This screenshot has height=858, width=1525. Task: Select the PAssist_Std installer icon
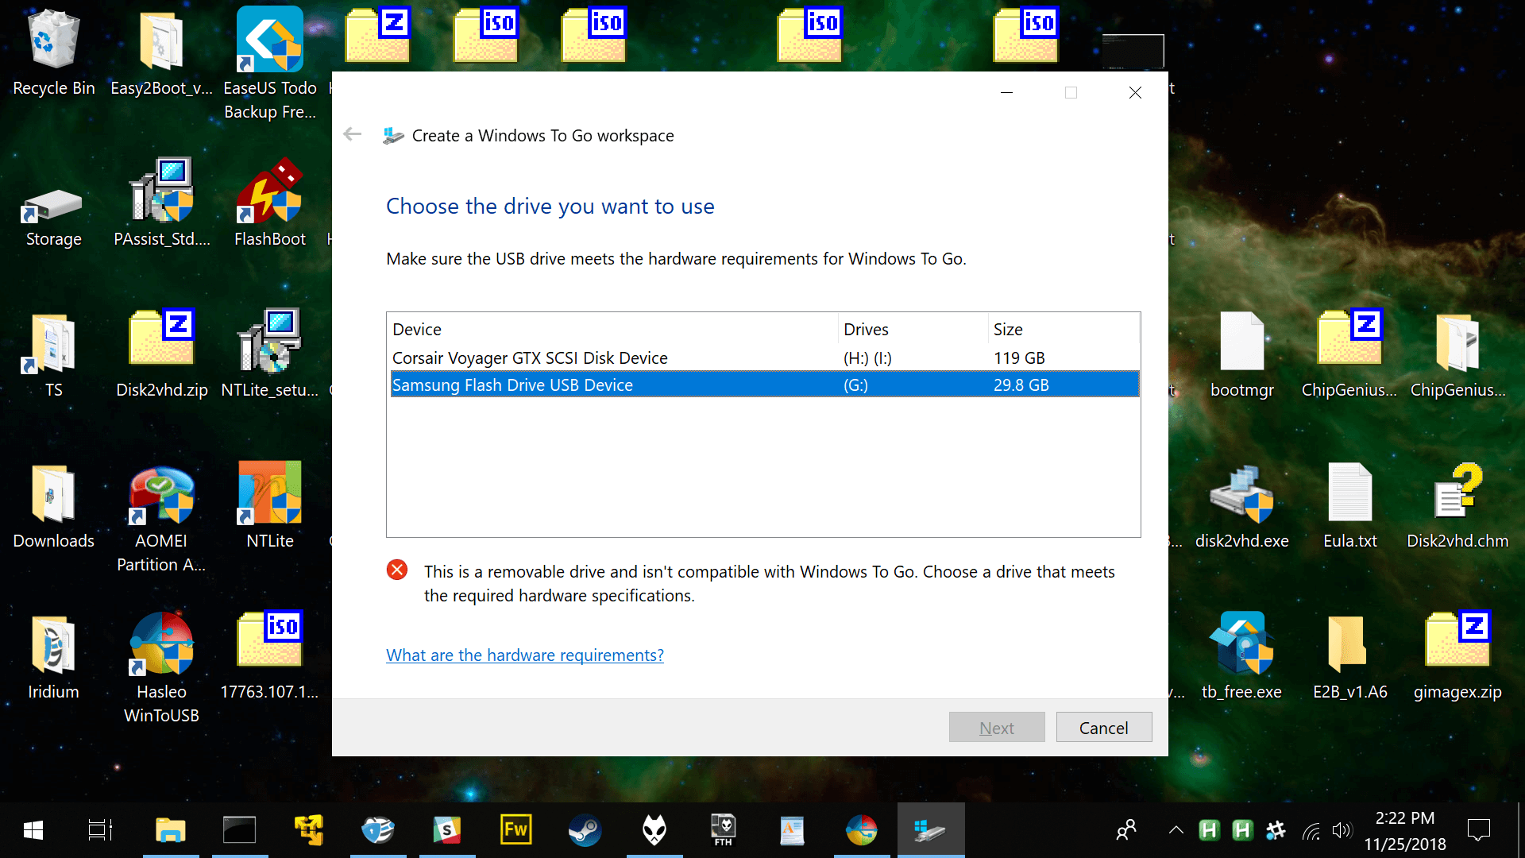(x=161, y=203)
